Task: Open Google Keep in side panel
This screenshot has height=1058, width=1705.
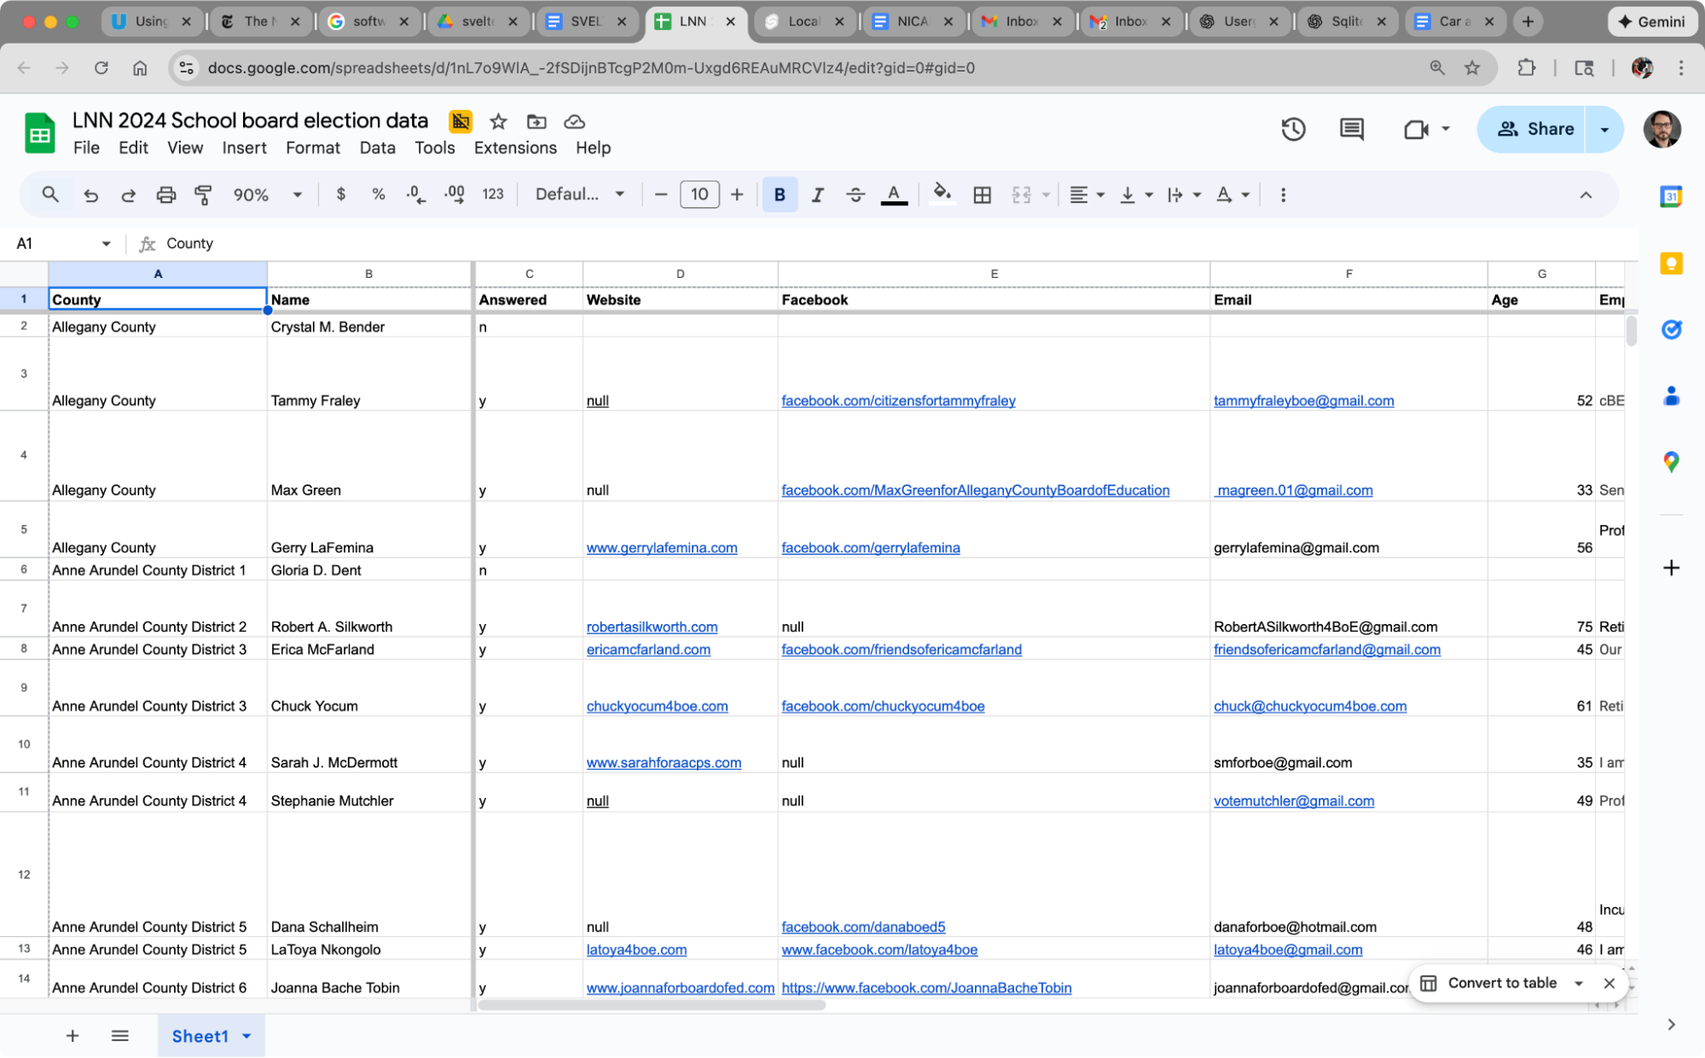Action: click(x=1671, y=263)
